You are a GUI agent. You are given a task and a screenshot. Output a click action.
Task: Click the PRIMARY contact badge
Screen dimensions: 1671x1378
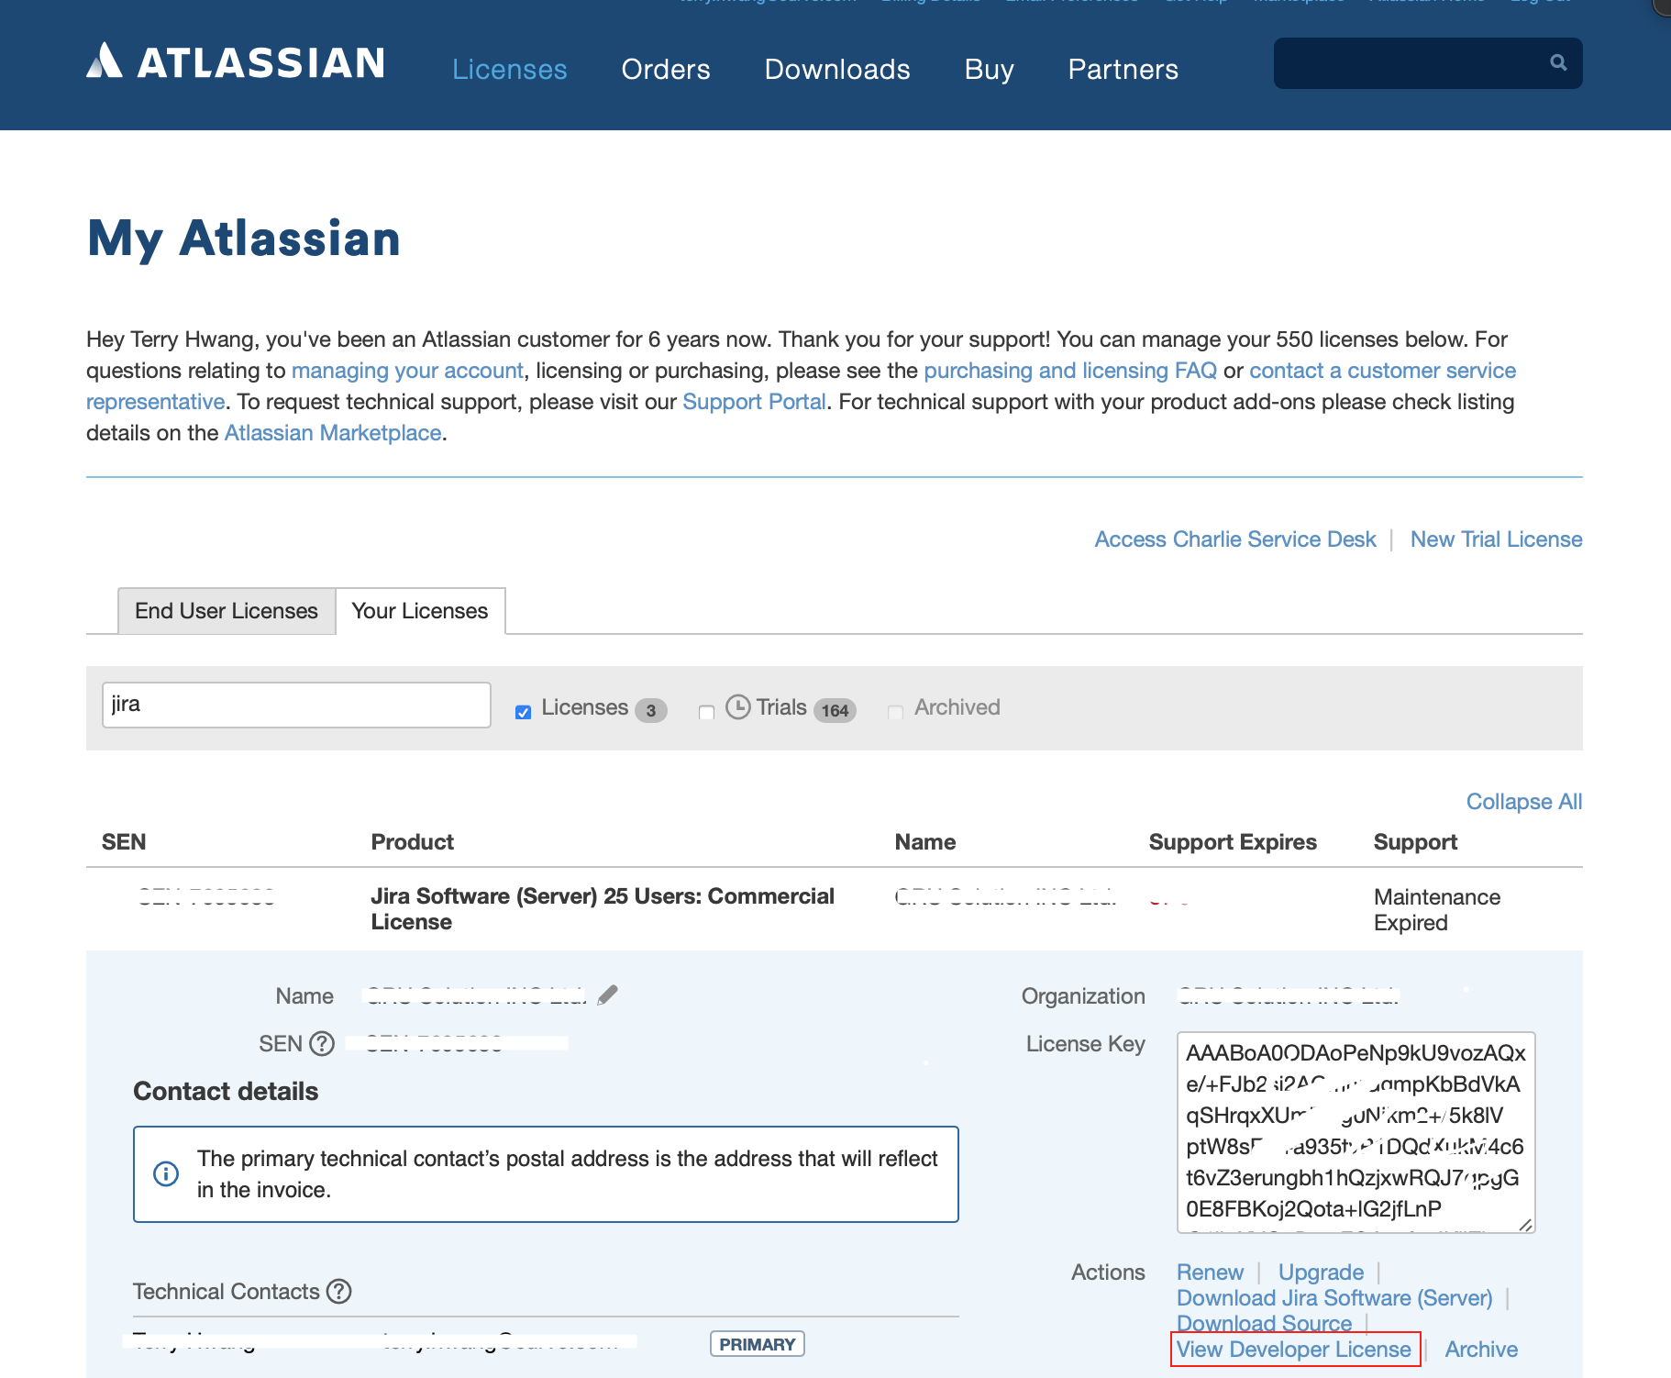[x=757, y=1344]
